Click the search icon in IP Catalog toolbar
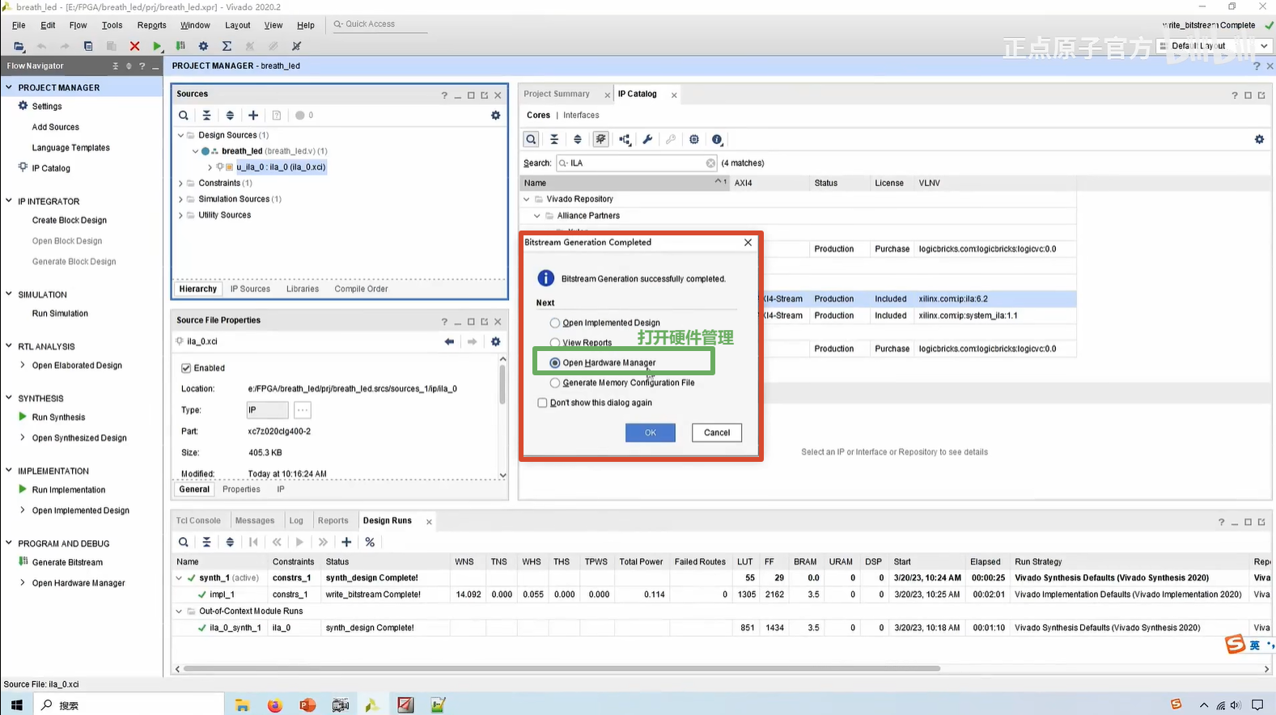Screen dimensions: 1276x715 tap(531, 139)
